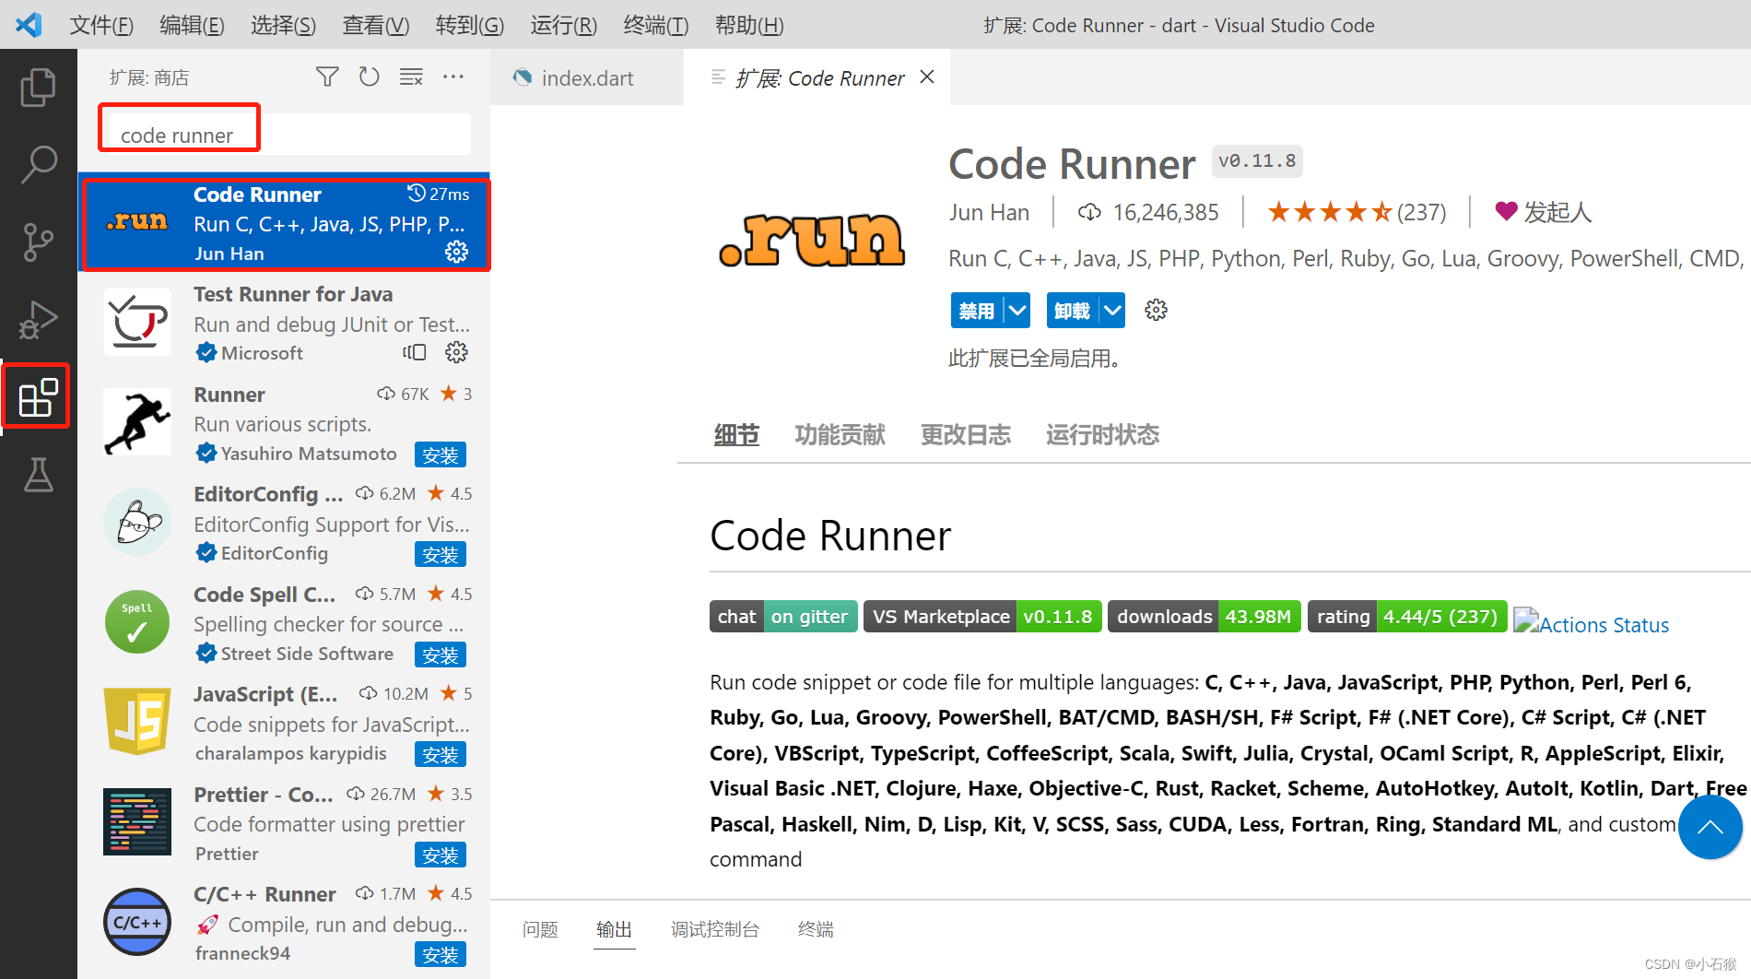
Task: Click the chat on gitter badge
Action: coord(783,617)
